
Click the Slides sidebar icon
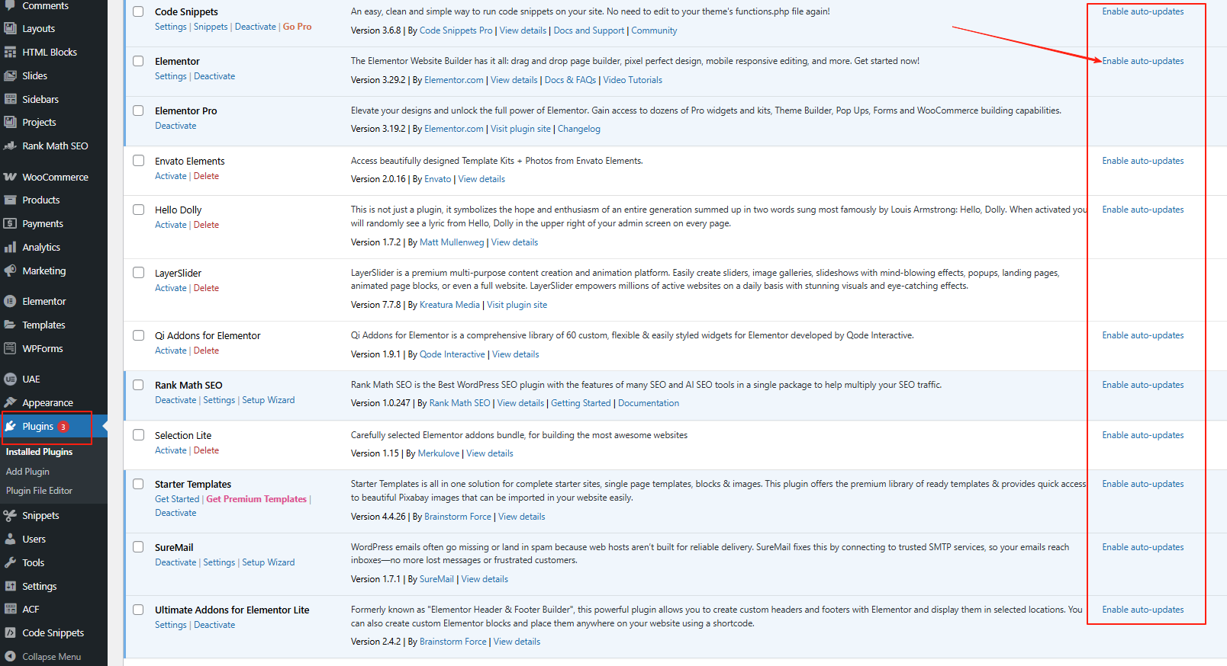coord(10,76)
